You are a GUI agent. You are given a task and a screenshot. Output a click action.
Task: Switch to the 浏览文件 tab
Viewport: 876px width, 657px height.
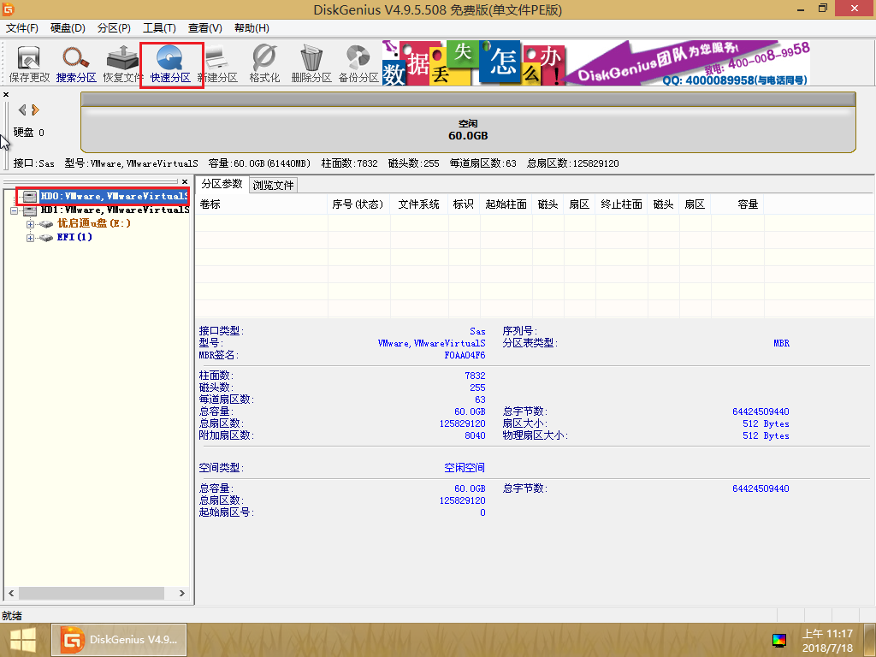point(273,185)
